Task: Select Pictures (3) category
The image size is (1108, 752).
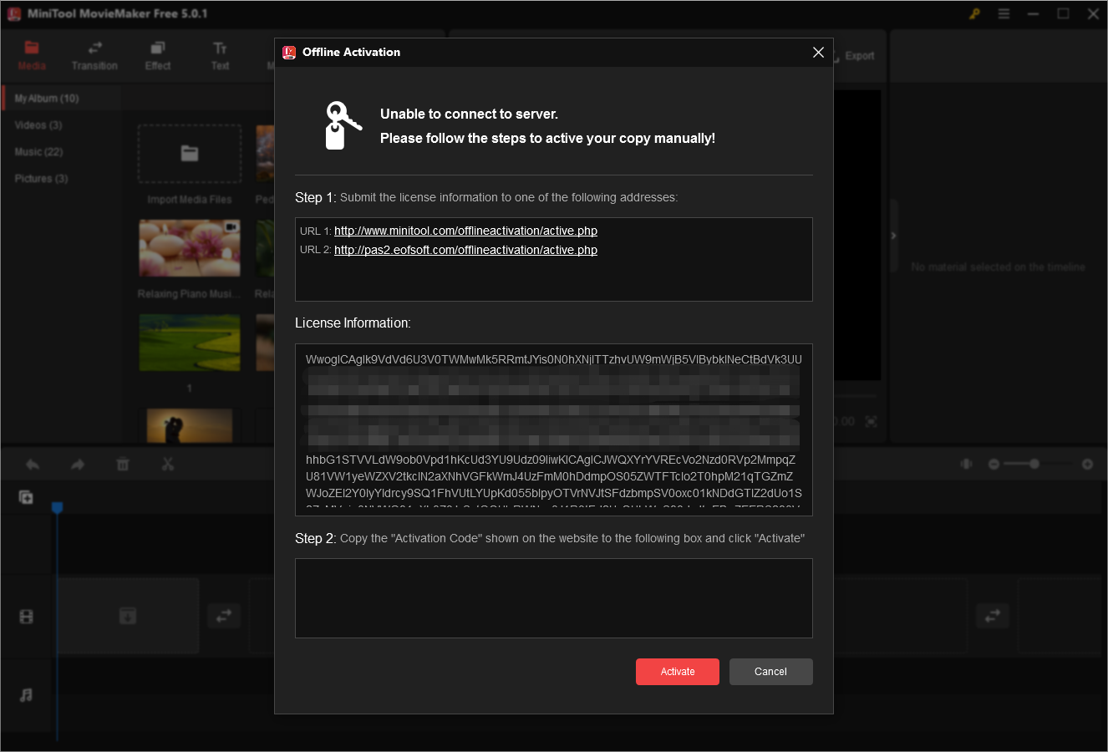Action: tap(41, 179)
